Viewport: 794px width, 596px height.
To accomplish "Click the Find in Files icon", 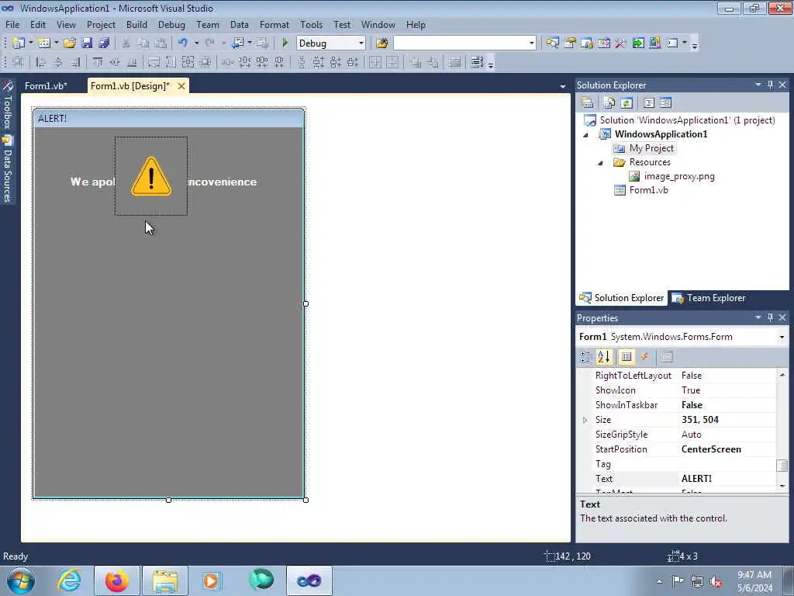I will point(381,43).
